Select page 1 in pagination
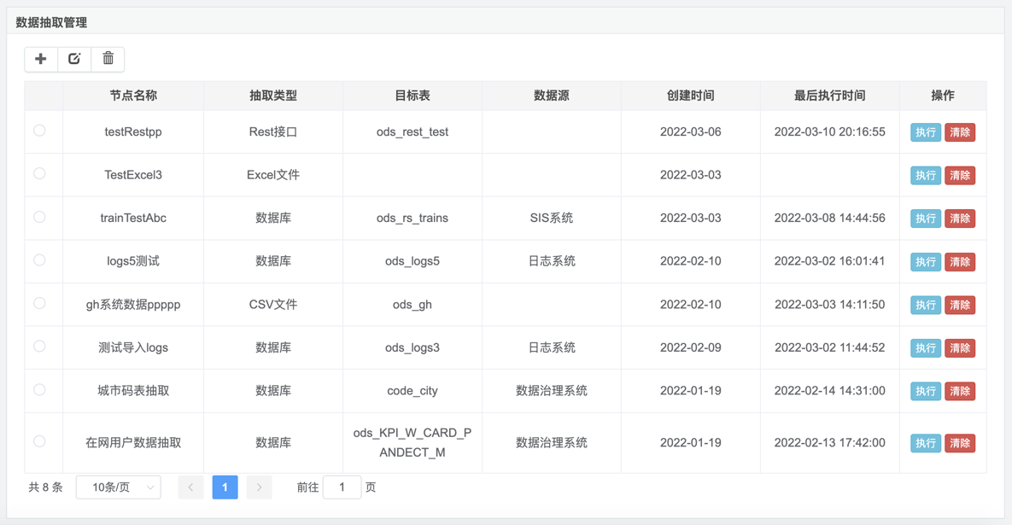Screen dimensions: 1012x525 pyautogui.click(x=225, y=487)
